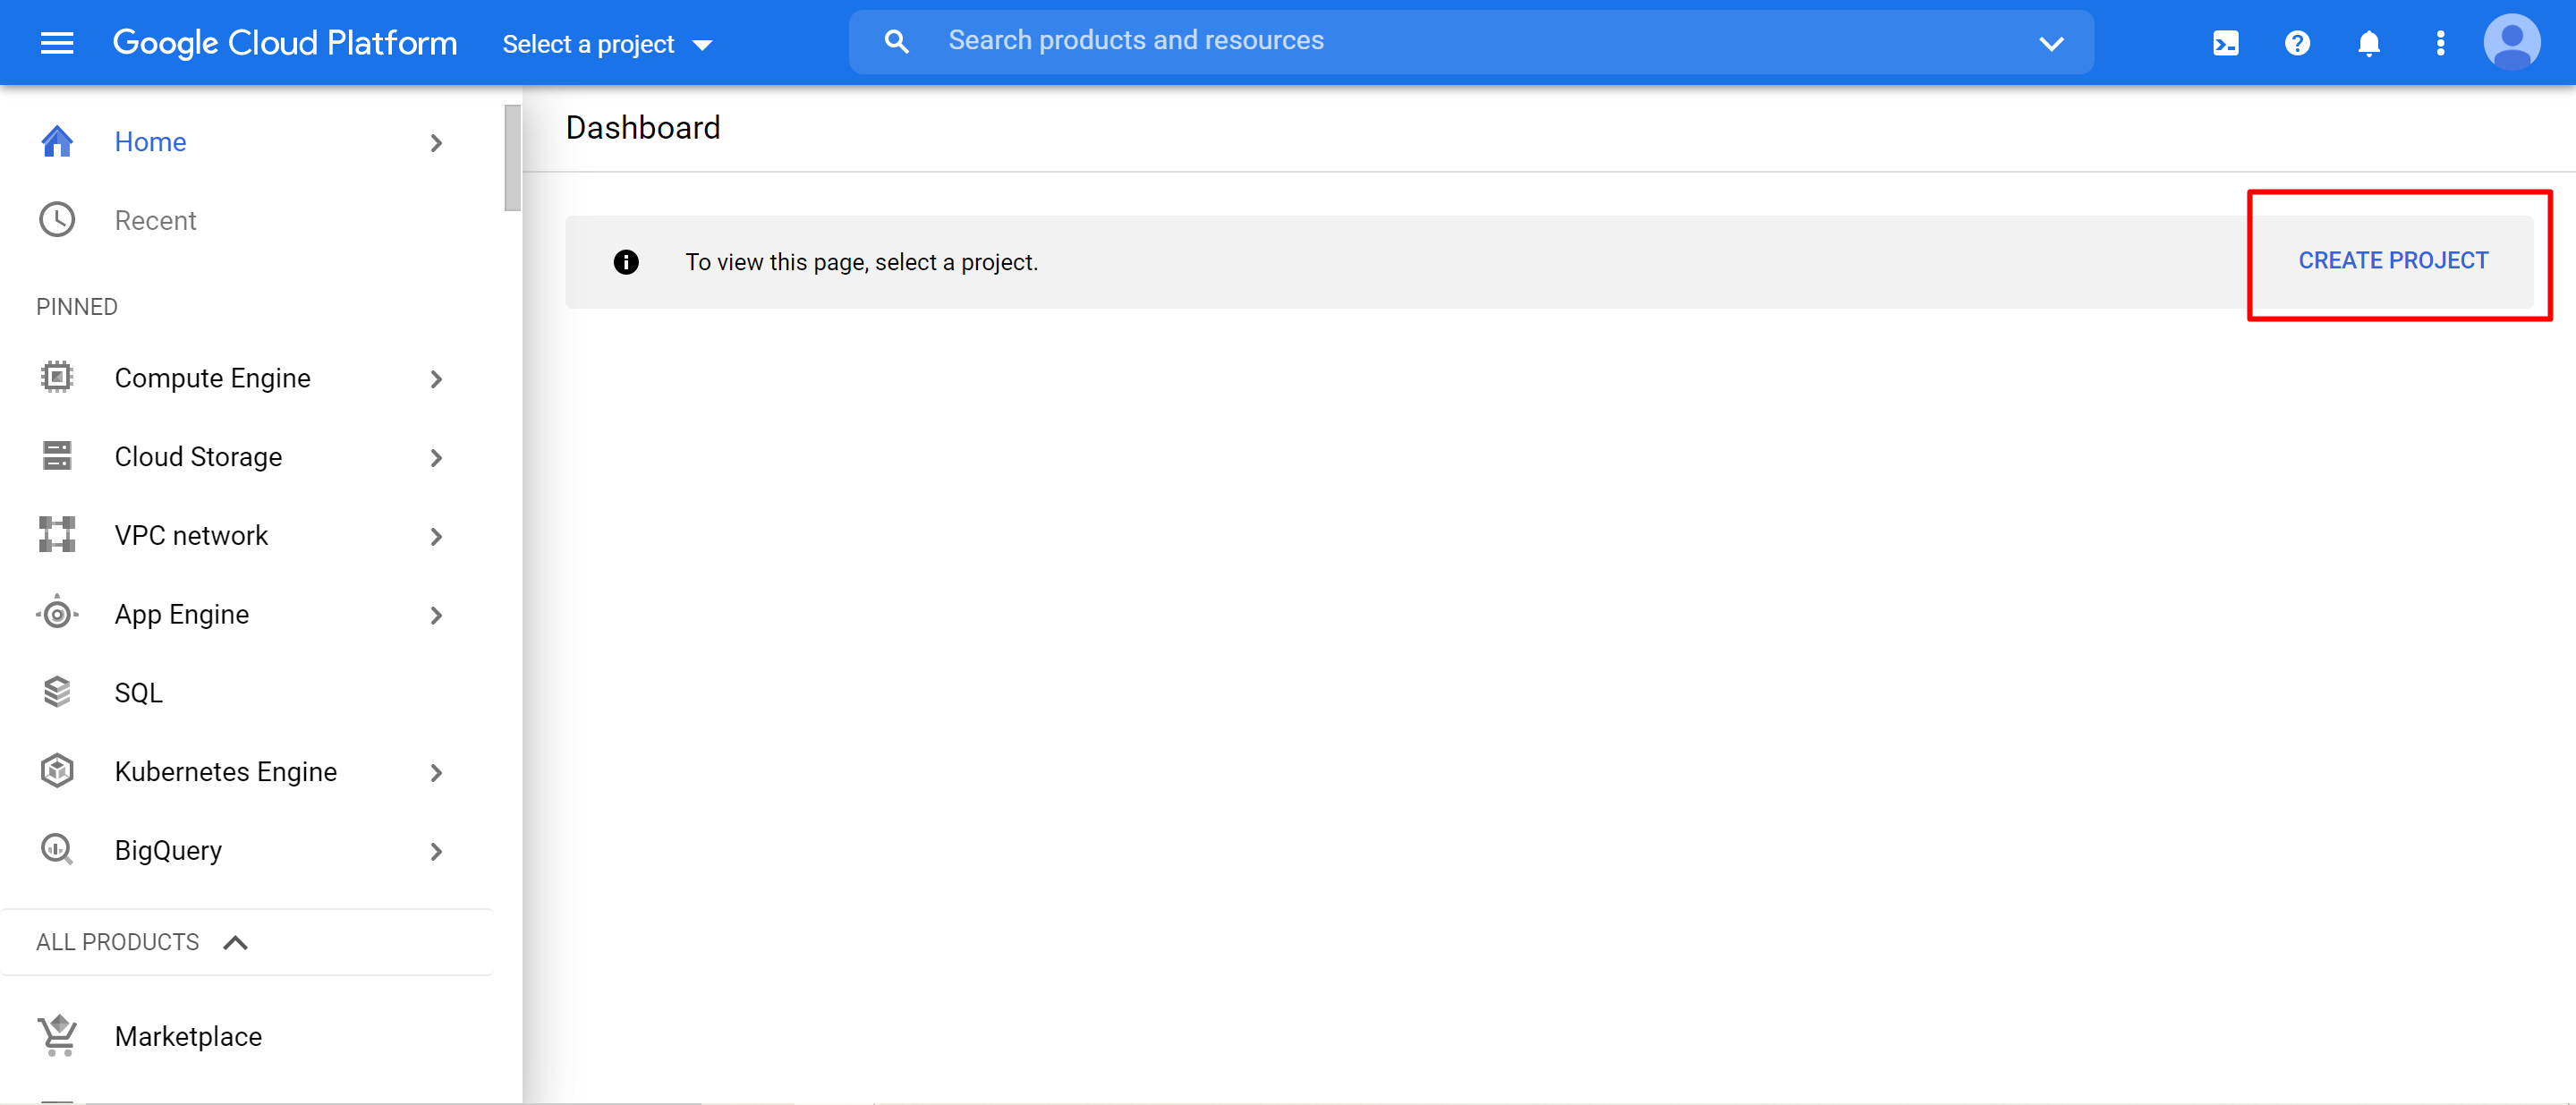The height and width of the screenshot is (1105, 2576).
Task: Click the Cloud Storage icon
Action: [57, 456]
